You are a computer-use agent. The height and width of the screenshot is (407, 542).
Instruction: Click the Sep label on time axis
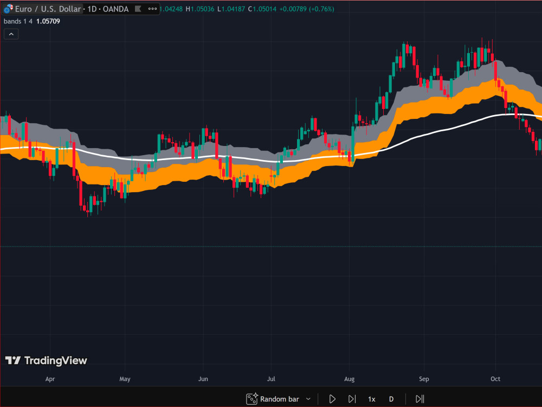tap(424, 379)
